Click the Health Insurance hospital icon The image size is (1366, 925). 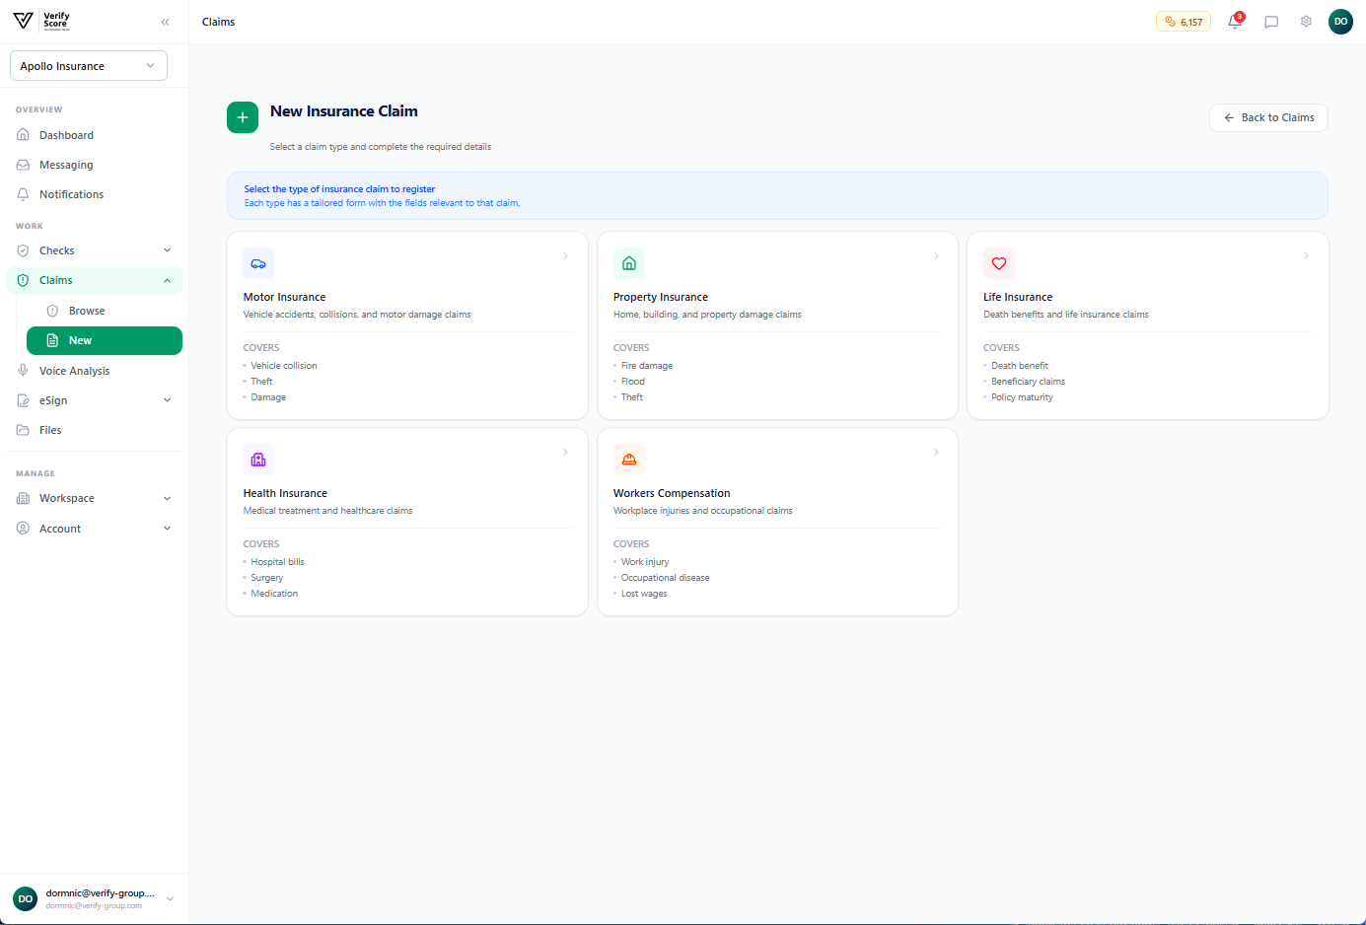pos(258,460)
